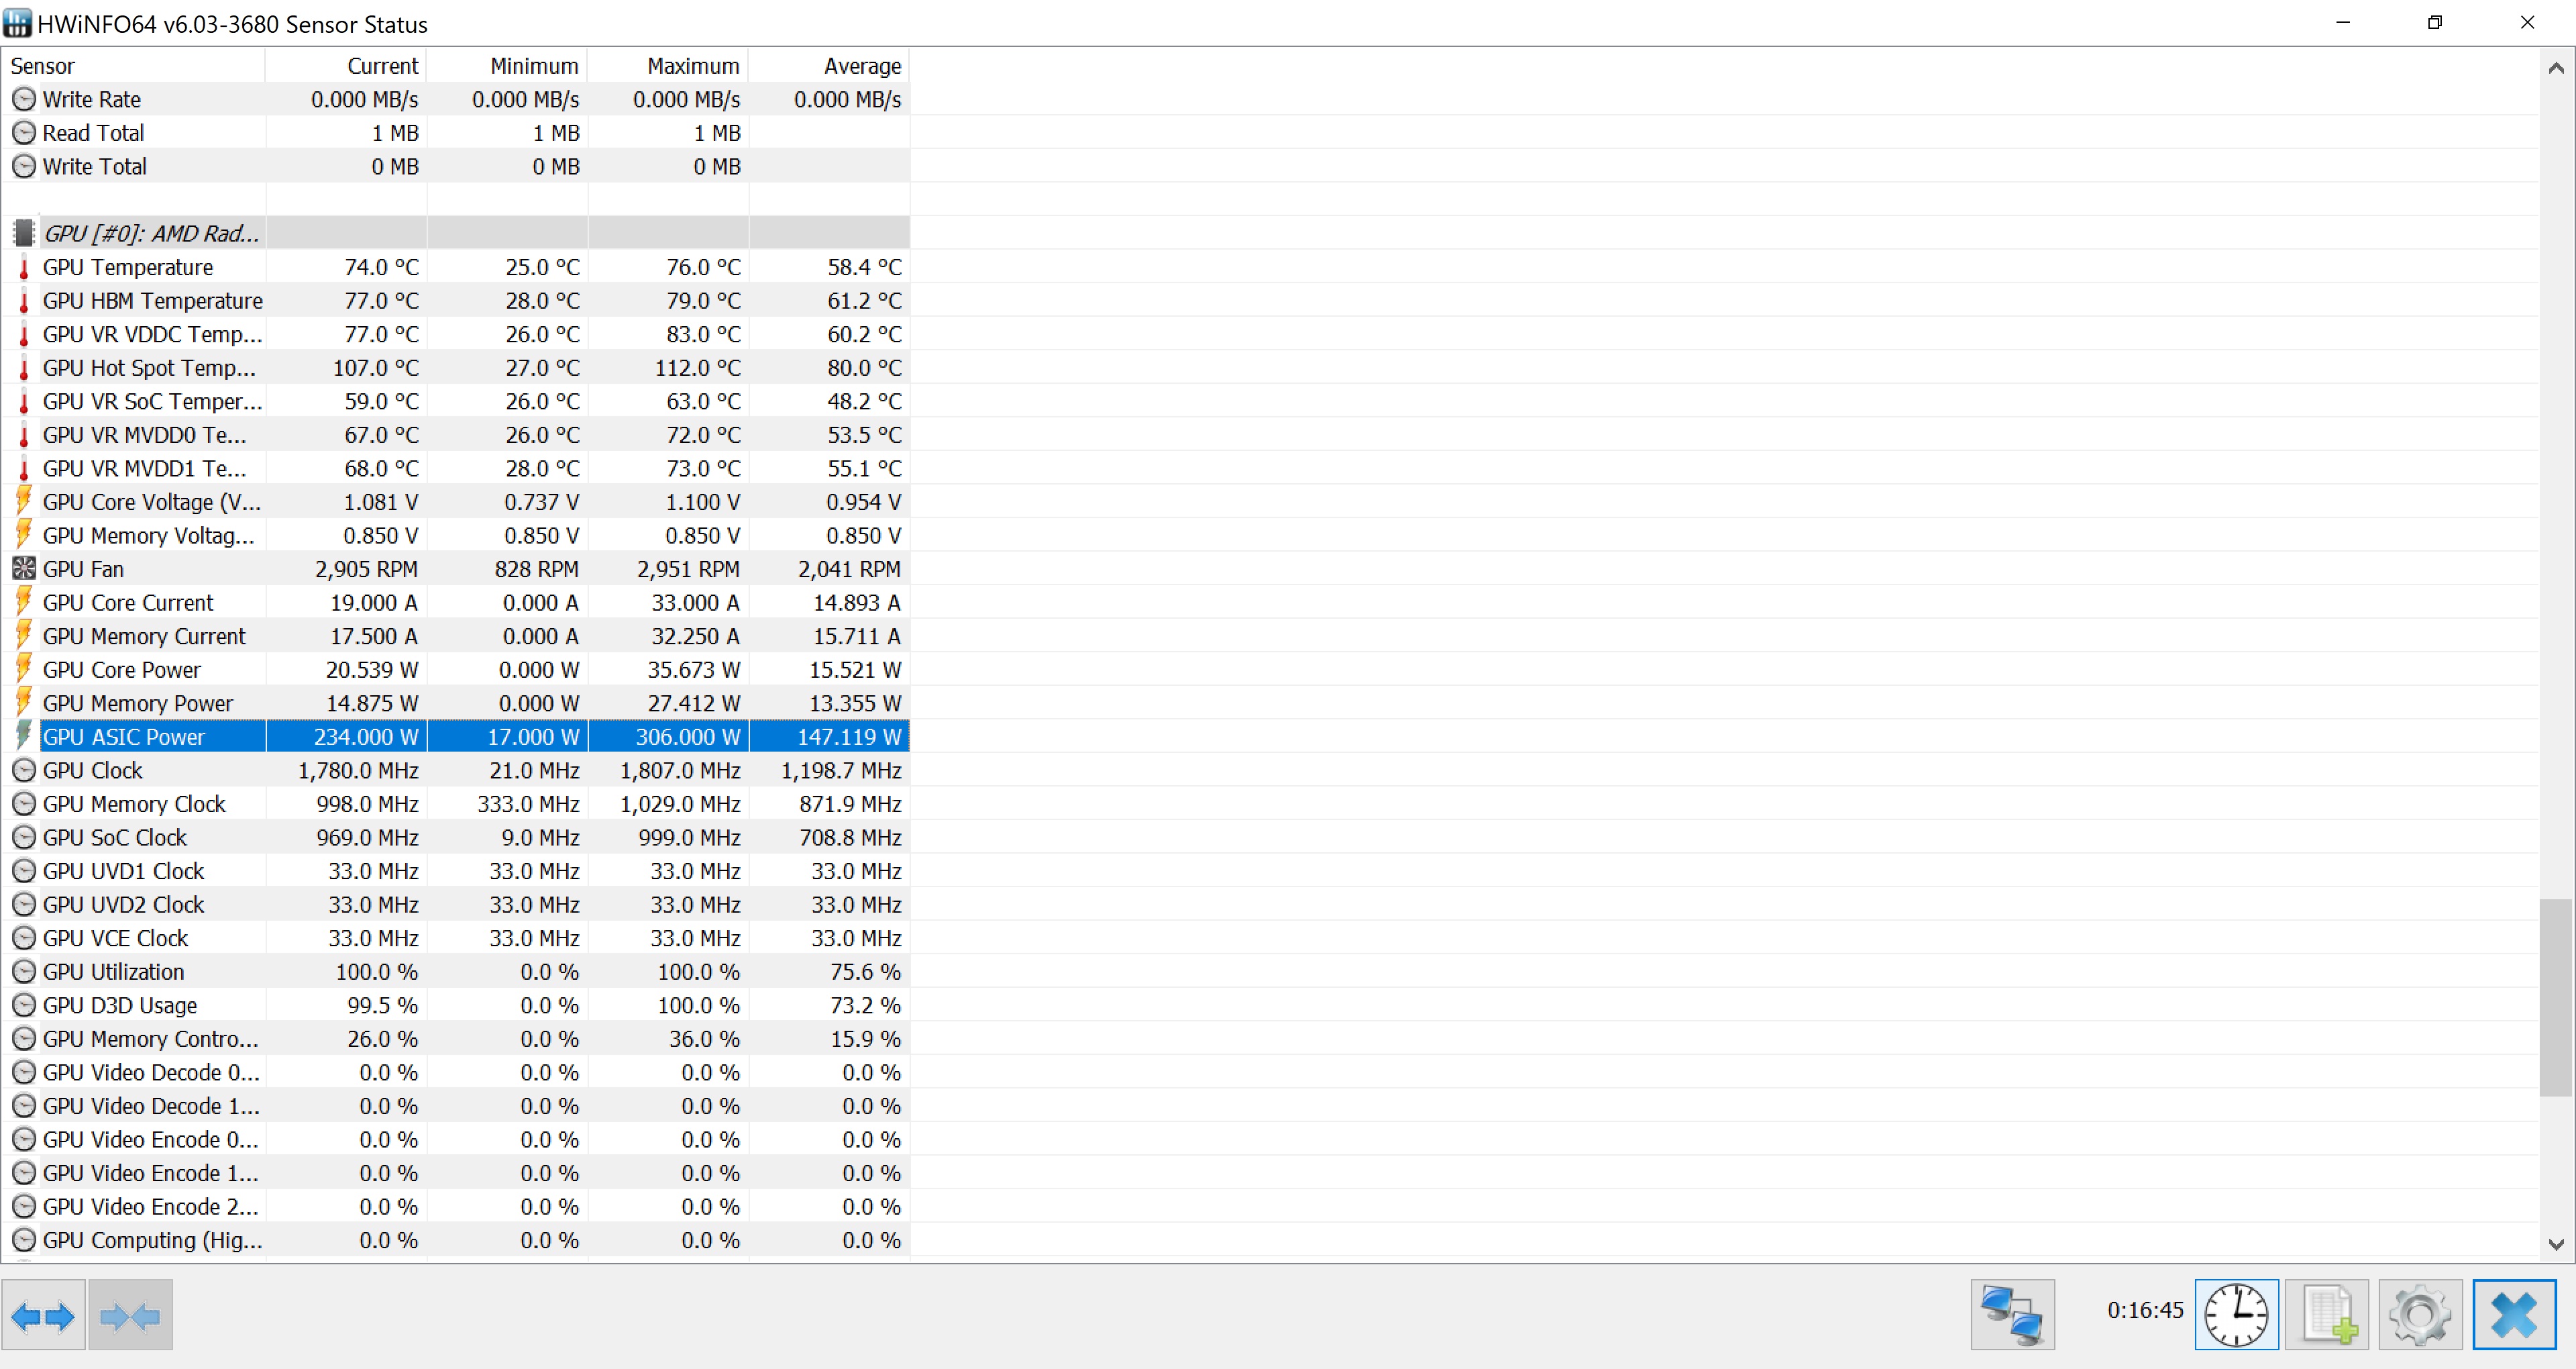Click the GPU Temperature thermometer icon

click(24, 267)
